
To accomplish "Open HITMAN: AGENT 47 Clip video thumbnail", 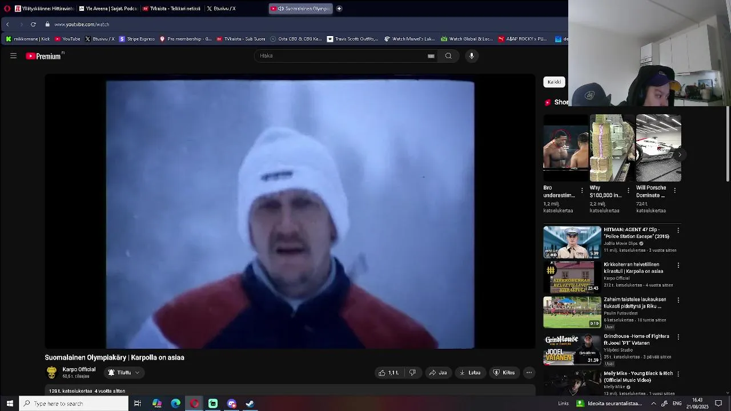I will (572, 242).
